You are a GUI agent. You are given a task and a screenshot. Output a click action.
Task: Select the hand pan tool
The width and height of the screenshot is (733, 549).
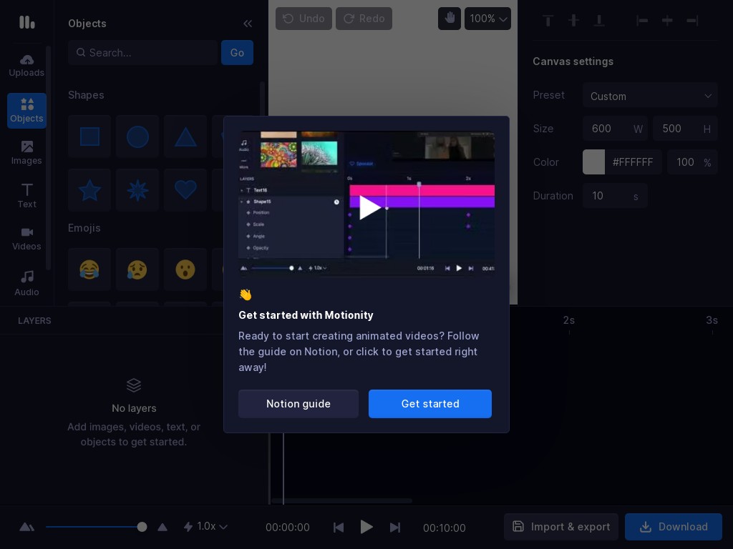tap(450, 19)
